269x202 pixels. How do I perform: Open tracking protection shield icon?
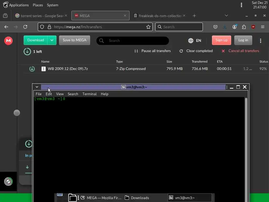pyautogui.click(x=42, y=27)
